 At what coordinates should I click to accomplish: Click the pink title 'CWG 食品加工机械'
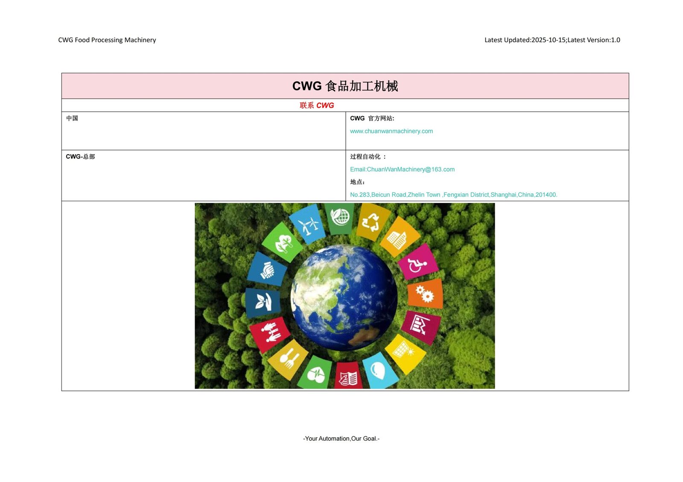[345, 86]
